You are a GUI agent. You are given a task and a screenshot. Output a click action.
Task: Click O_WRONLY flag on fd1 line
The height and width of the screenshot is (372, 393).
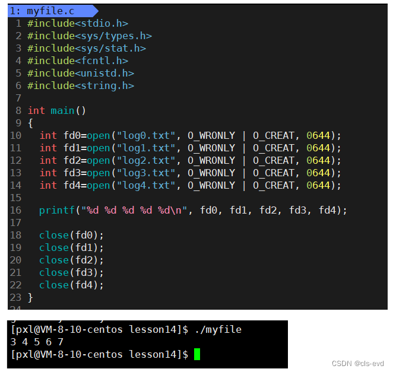pyautogui.click(x=211, y=148)
